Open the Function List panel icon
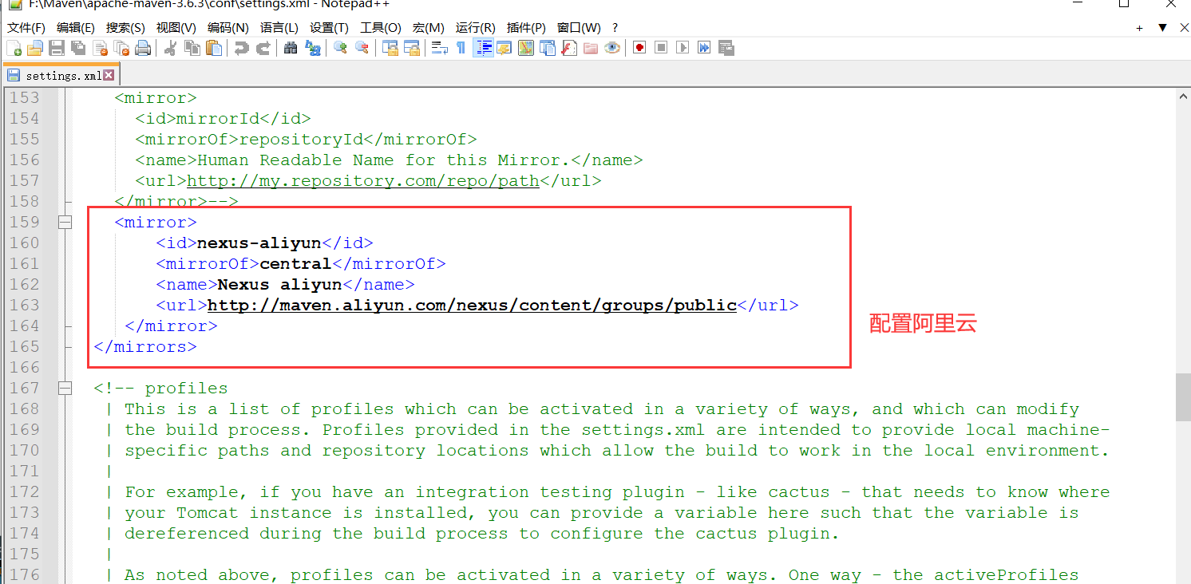This screenshot has height=584, width=1191. [x=568, y=49]
